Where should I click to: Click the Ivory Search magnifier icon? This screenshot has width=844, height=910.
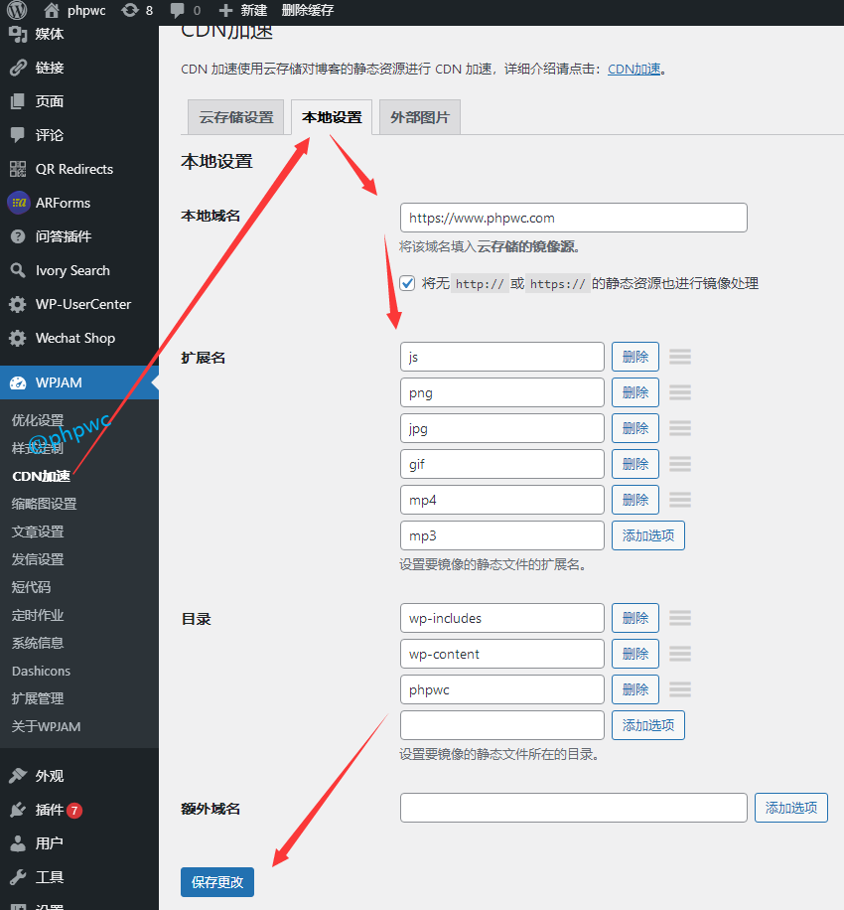pyautogui.click(x=18, y=270)
